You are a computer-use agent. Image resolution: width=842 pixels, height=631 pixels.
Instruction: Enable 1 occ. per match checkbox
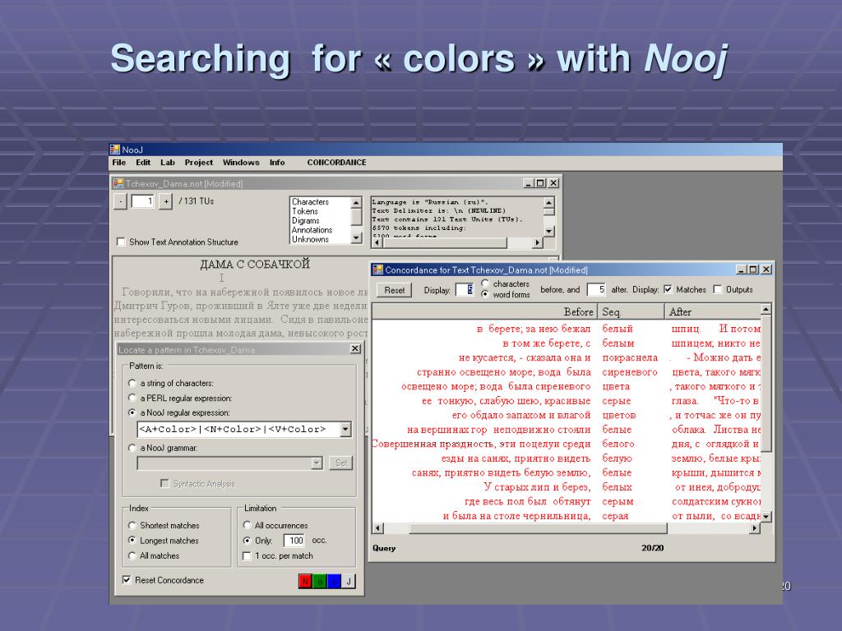pyautogui.click(x=247, y=556)
